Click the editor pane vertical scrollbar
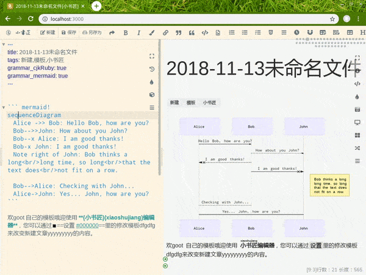 tap(160, 108)
